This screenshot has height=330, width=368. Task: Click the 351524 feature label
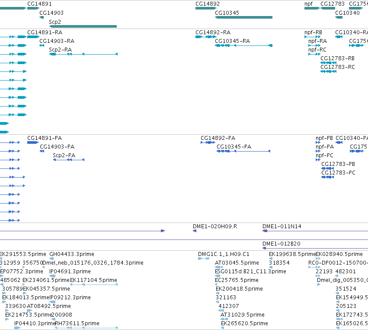pyautogui.click(x=346, y=289)
